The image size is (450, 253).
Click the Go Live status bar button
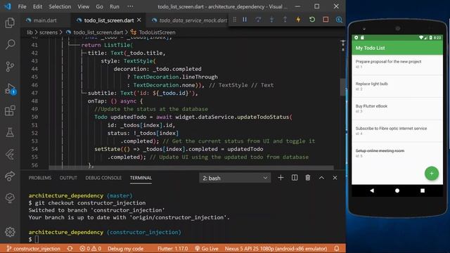[206, 249]
